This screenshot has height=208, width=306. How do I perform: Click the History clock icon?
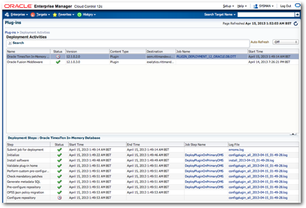click(x=79, y=15)
